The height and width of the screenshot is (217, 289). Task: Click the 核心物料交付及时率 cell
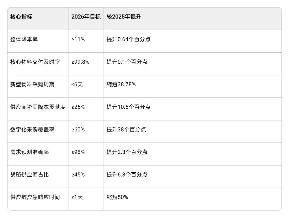[35, 62]
